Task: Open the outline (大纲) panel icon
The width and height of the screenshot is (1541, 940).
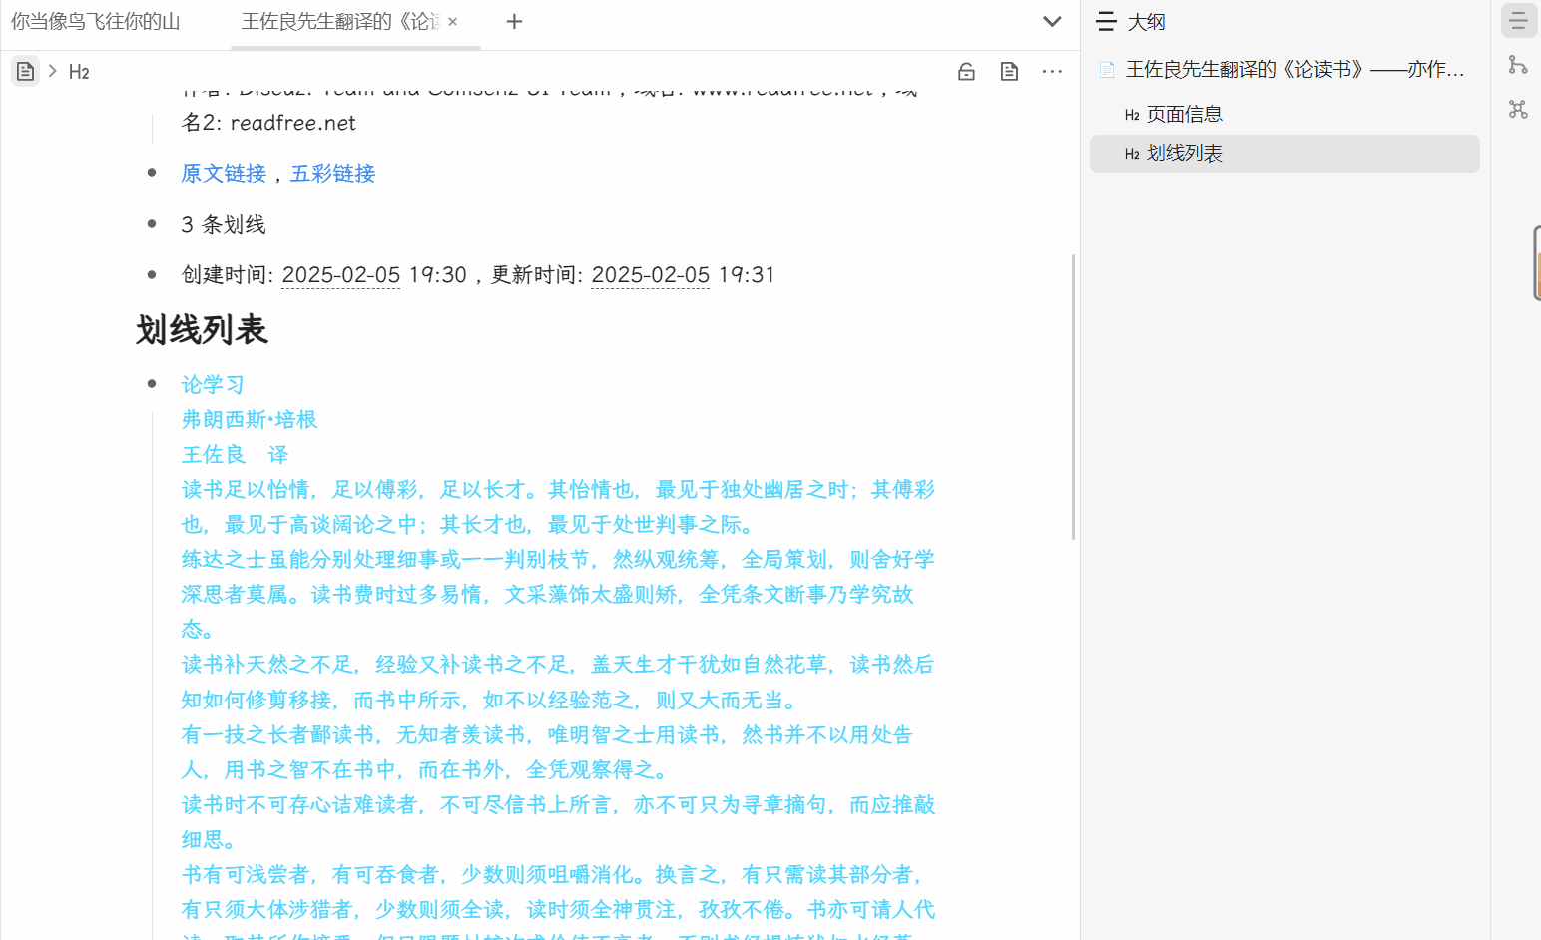Action: [x=1518, y=20]
